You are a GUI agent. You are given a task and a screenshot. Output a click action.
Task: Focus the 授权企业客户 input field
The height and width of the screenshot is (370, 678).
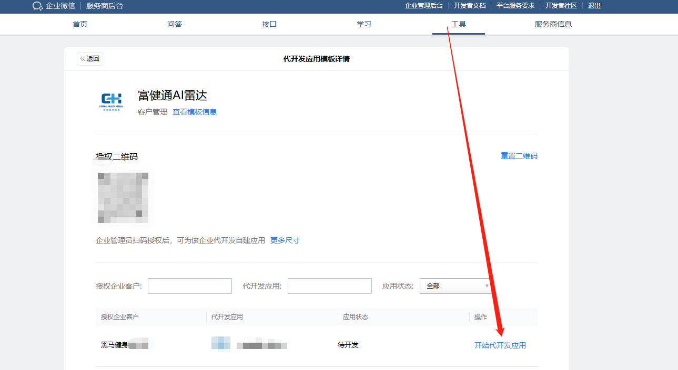(x=190, y=286)
